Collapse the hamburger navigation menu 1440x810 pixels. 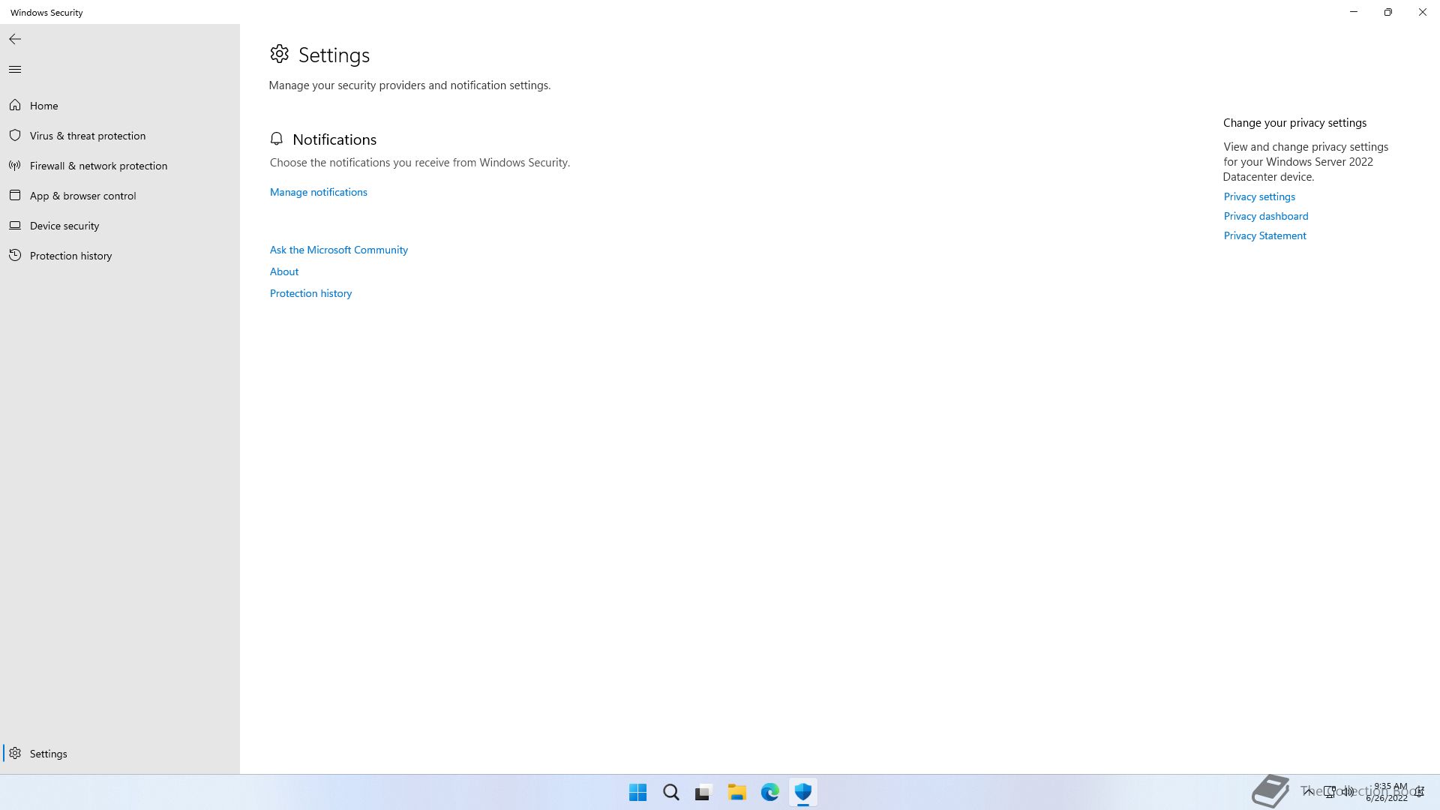click(x=15, y=70)
